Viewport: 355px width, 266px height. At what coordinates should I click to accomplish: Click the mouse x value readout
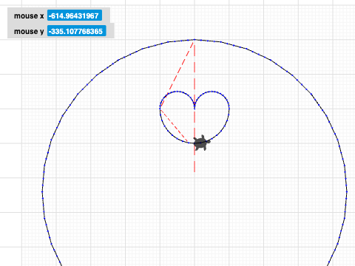click(x=75, y=16)
